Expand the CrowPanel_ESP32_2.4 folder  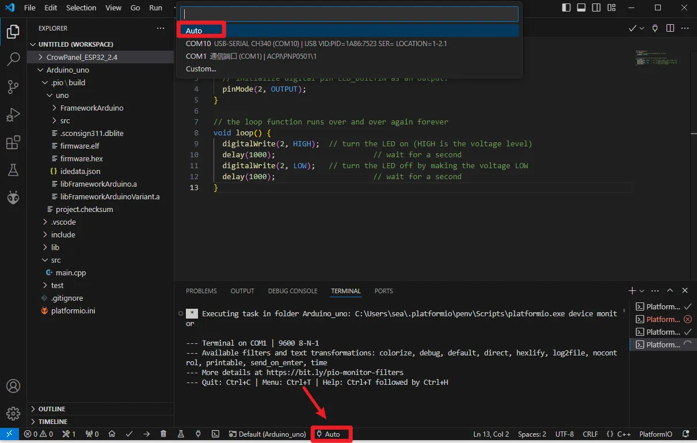click(81, 57)
